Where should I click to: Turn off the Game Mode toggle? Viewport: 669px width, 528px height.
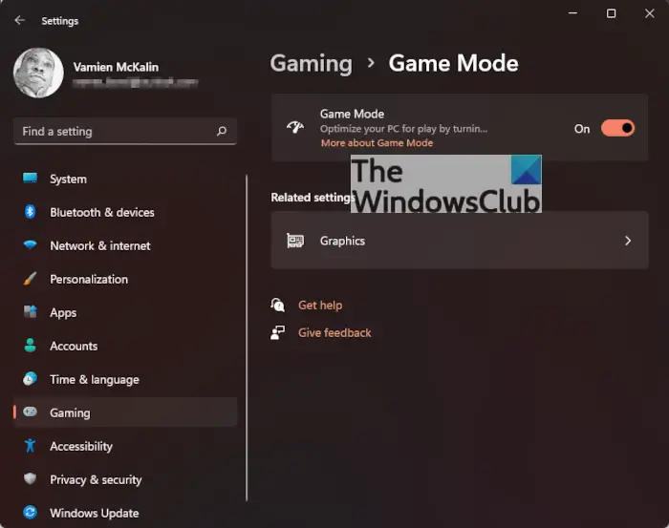[x=617, y=128]
